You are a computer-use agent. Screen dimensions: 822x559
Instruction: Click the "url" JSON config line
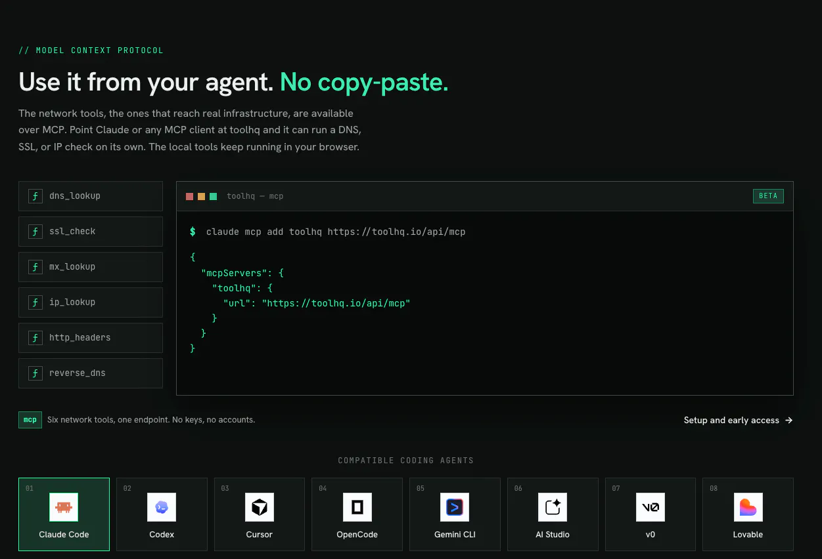317,302
